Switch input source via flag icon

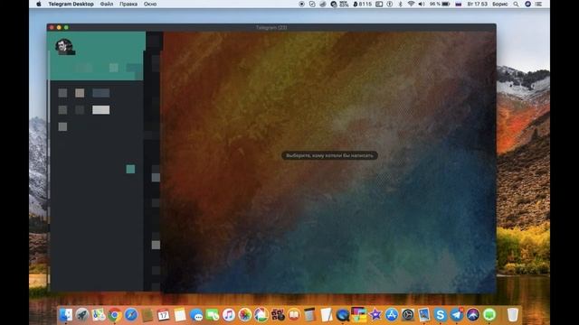tap(459, 4)
